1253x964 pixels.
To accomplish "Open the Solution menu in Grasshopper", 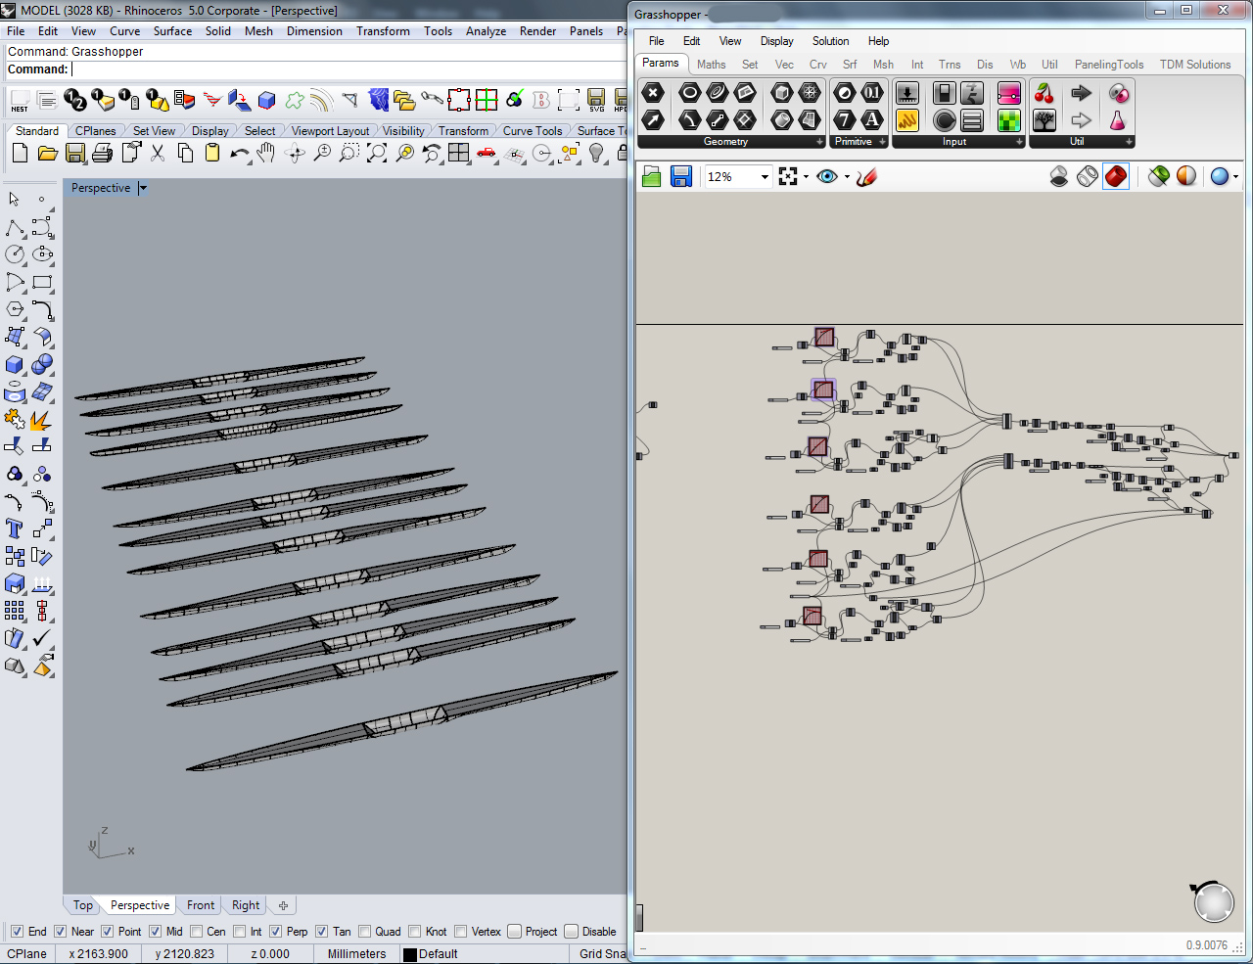I will [x=830, y=41].
